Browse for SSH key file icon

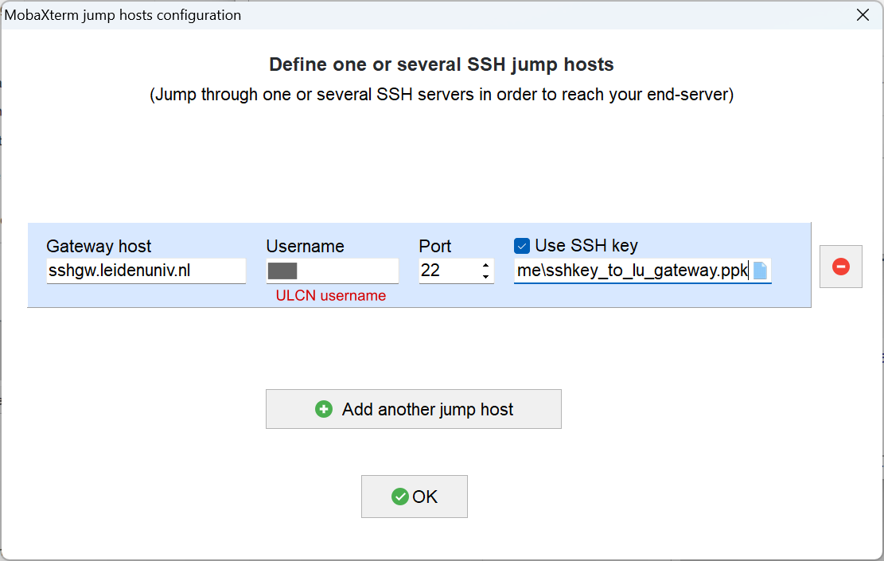[x=760, y=271]
